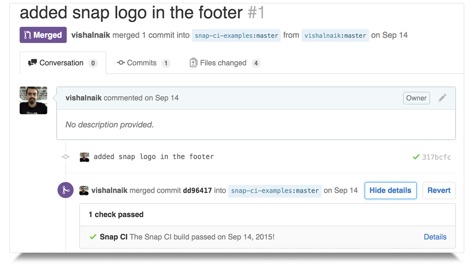Screen dimensions: 473x267
Task: Click vishalnaik's large avatar photo
Action: tap(33, 100)
